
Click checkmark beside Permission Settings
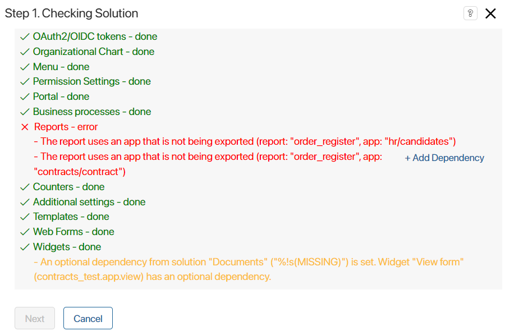tap(25, 81)
